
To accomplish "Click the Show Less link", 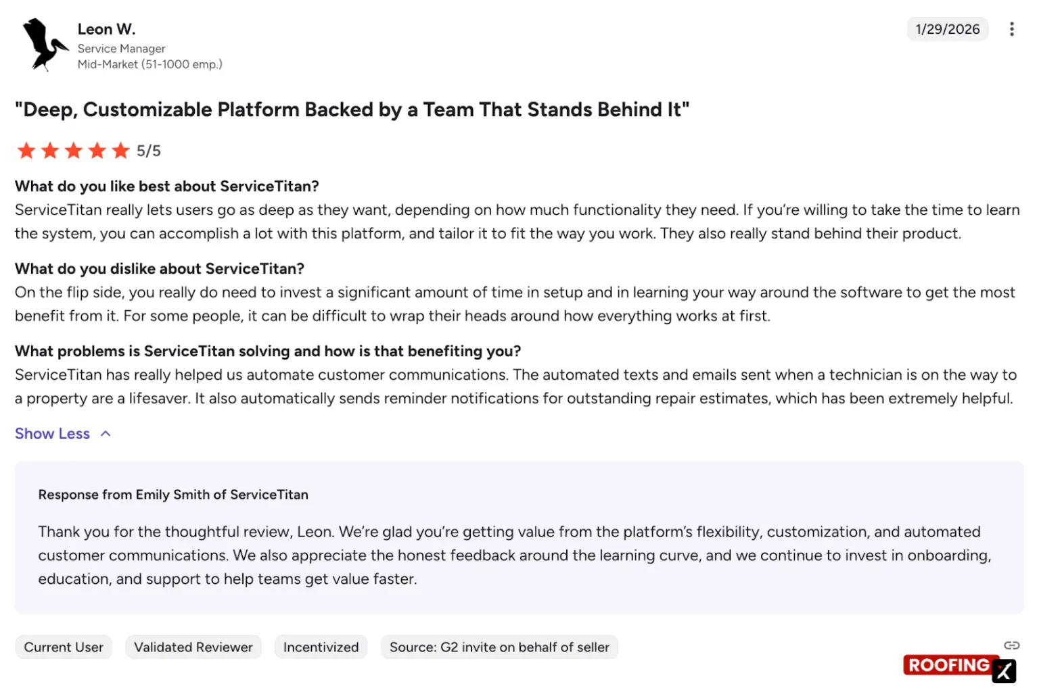I will pos(52,433).
